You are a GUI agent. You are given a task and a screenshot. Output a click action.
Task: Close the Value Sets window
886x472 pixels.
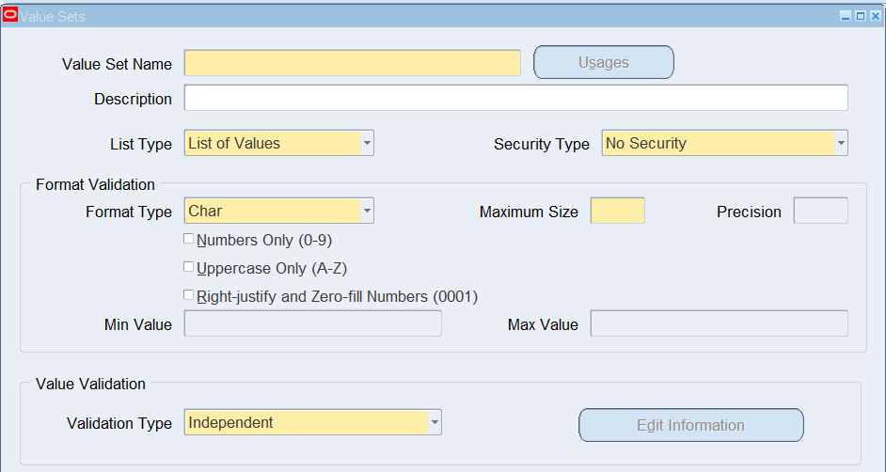pyautogui.click(x=875, y=16)
